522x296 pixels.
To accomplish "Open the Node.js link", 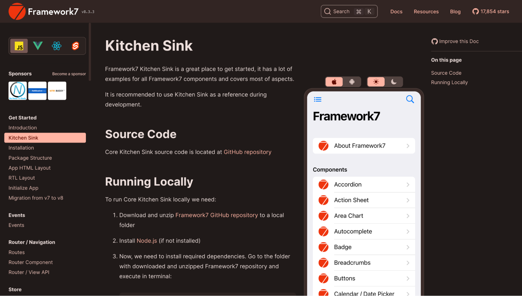I will tap(147, 241).
